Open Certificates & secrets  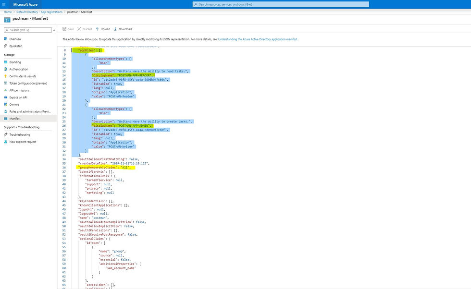click(23, 76)
